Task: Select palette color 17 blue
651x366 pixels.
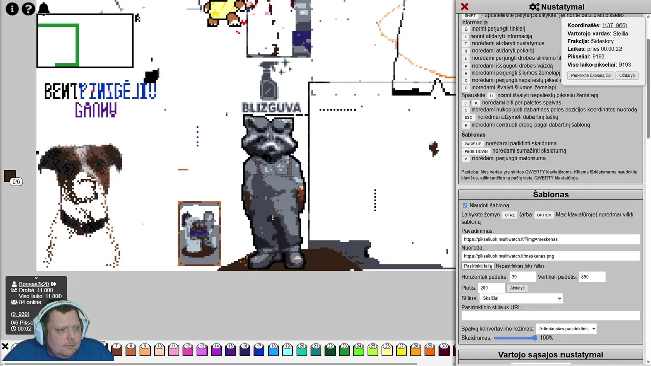Action: click(259, 349)
